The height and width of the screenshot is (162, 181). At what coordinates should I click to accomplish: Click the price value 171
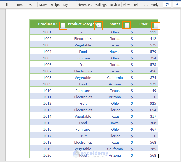tap(153, 84)
